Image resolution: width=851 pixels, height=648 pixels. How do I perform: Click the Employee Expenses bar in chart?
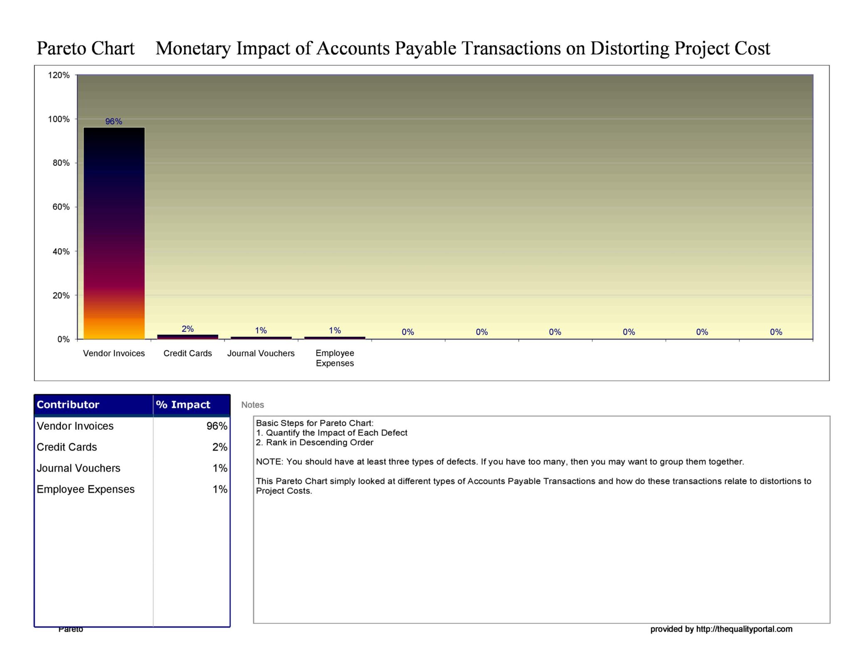334,338
